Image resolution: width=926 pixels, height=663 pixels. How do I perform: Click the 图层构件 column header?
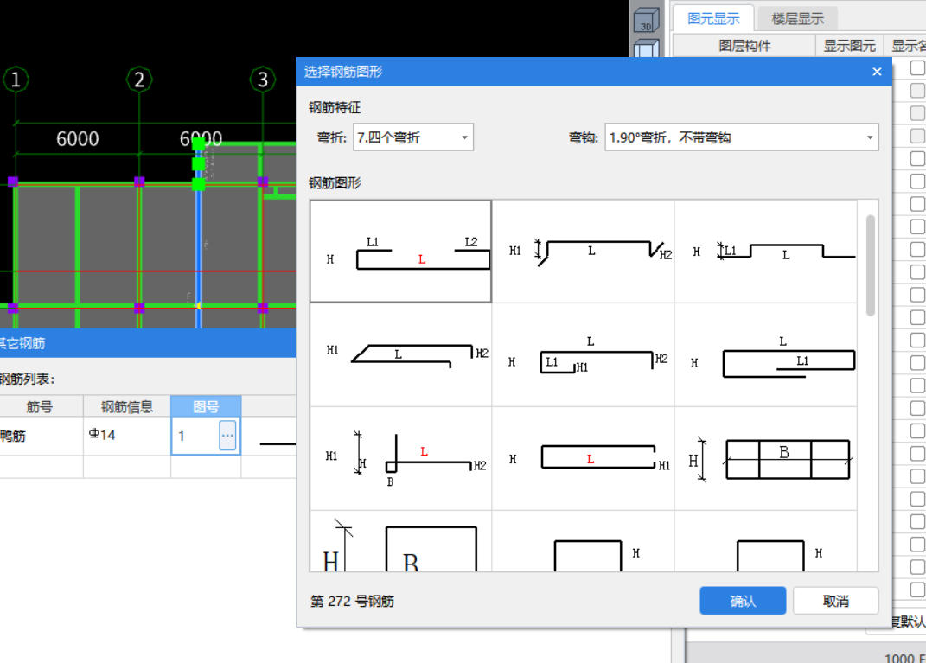[744, 46]
